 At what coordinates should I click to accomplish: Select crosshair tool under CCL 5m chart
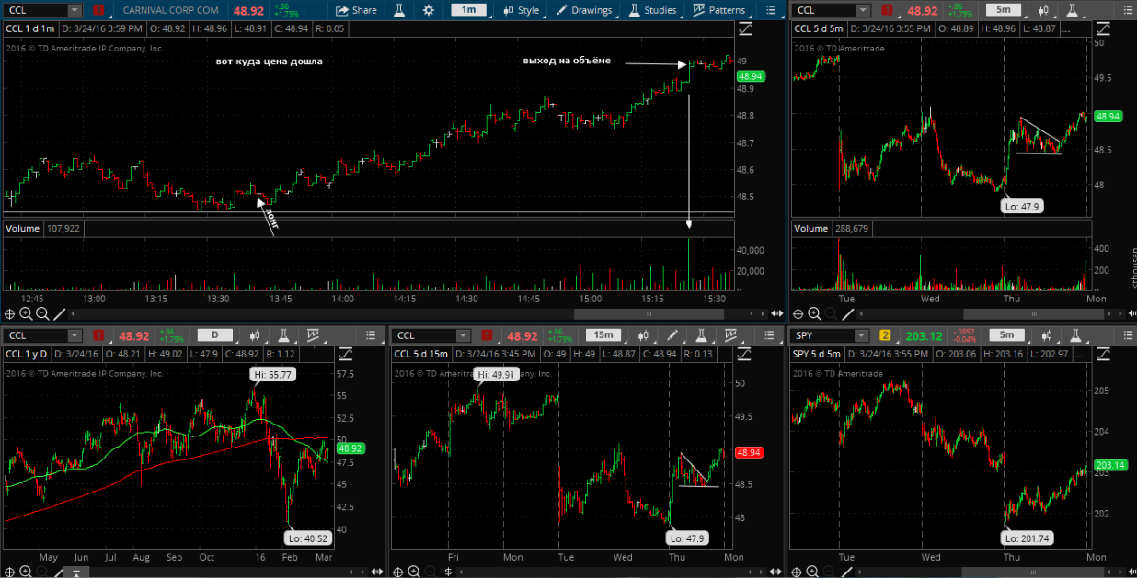798,313
